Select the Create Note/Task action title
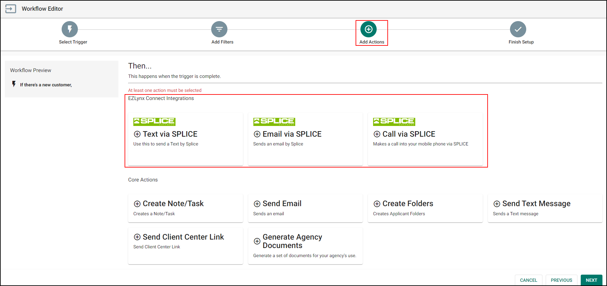This screenshot has height=286, width=607. pos(173,204)
